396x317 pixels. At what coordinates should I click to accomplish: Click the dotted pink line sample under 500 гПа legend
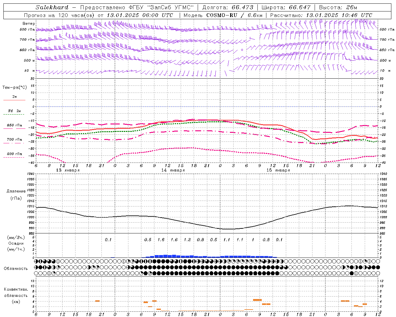coord(14,157)
